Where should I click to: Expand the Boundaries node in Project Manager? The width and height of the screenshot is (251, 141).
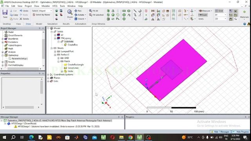(3, 39)
